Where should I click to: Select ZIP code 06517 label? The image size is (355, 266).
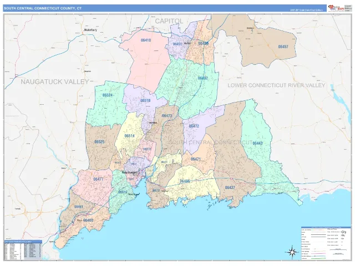148,149
